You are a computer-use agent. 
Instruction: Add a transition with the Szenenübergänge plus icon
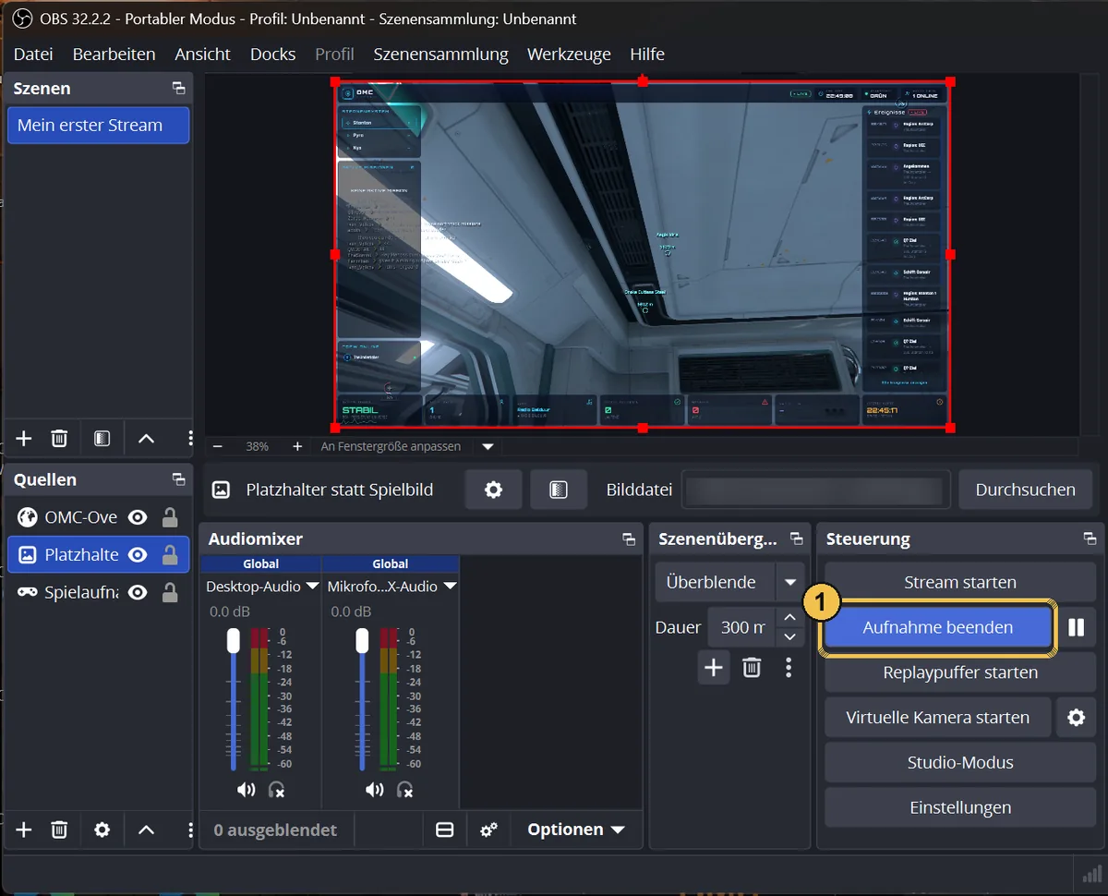714,667
